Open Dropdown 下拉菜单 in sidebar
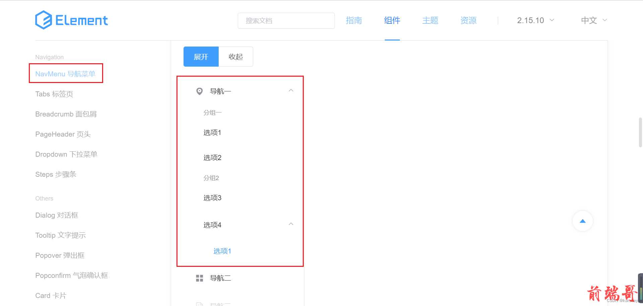Image resolution: width=643 pixels, height=306 pixels. point(66,154)
